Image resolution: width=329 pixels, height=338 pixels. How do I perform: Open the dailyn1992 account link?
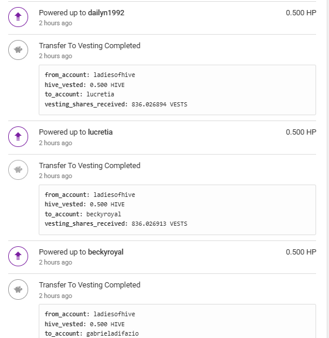[x=106, y=13]
